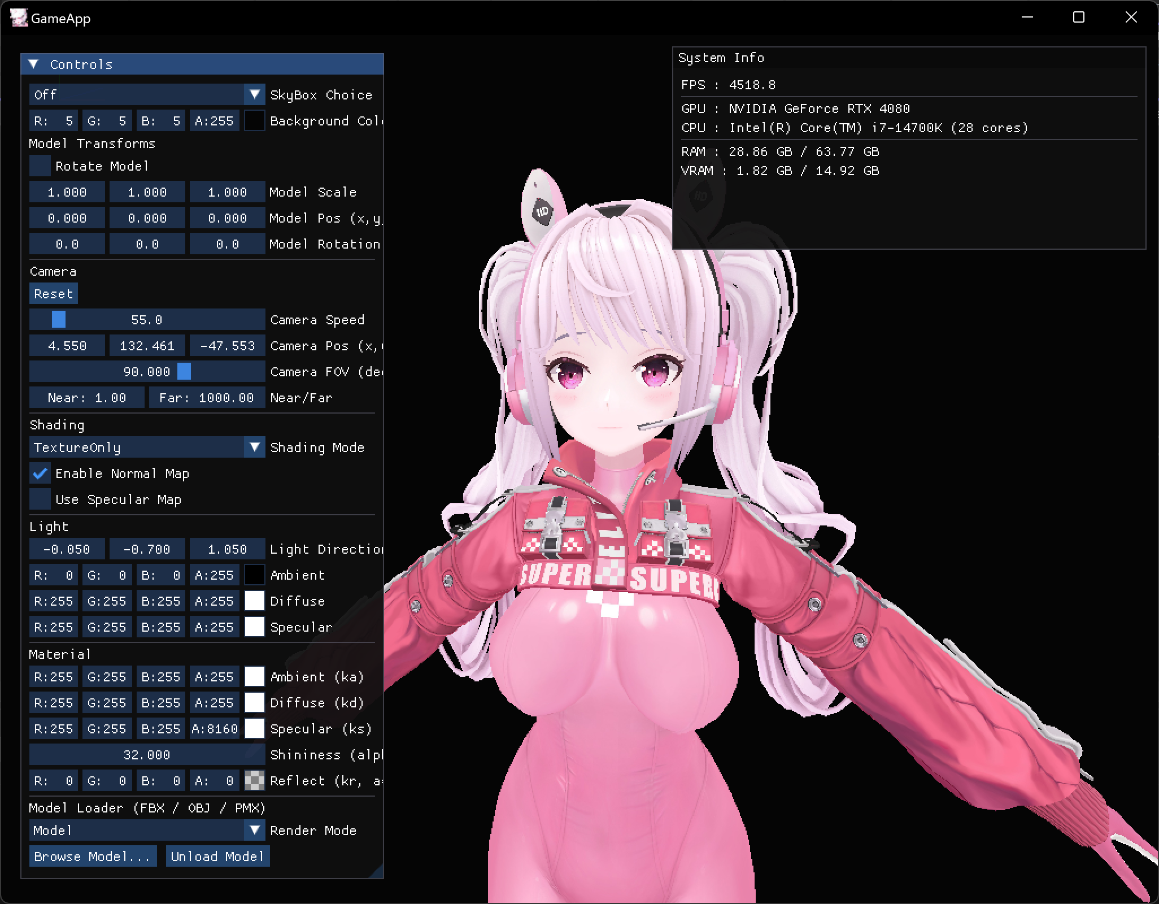The image size is (1159, 904).
Task: Click Browse Model... button
Action: pyautogui.click(x=93, y=856)
